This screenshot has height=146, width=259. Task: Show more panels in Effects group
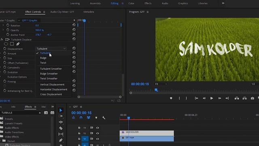tap(52, 107)
